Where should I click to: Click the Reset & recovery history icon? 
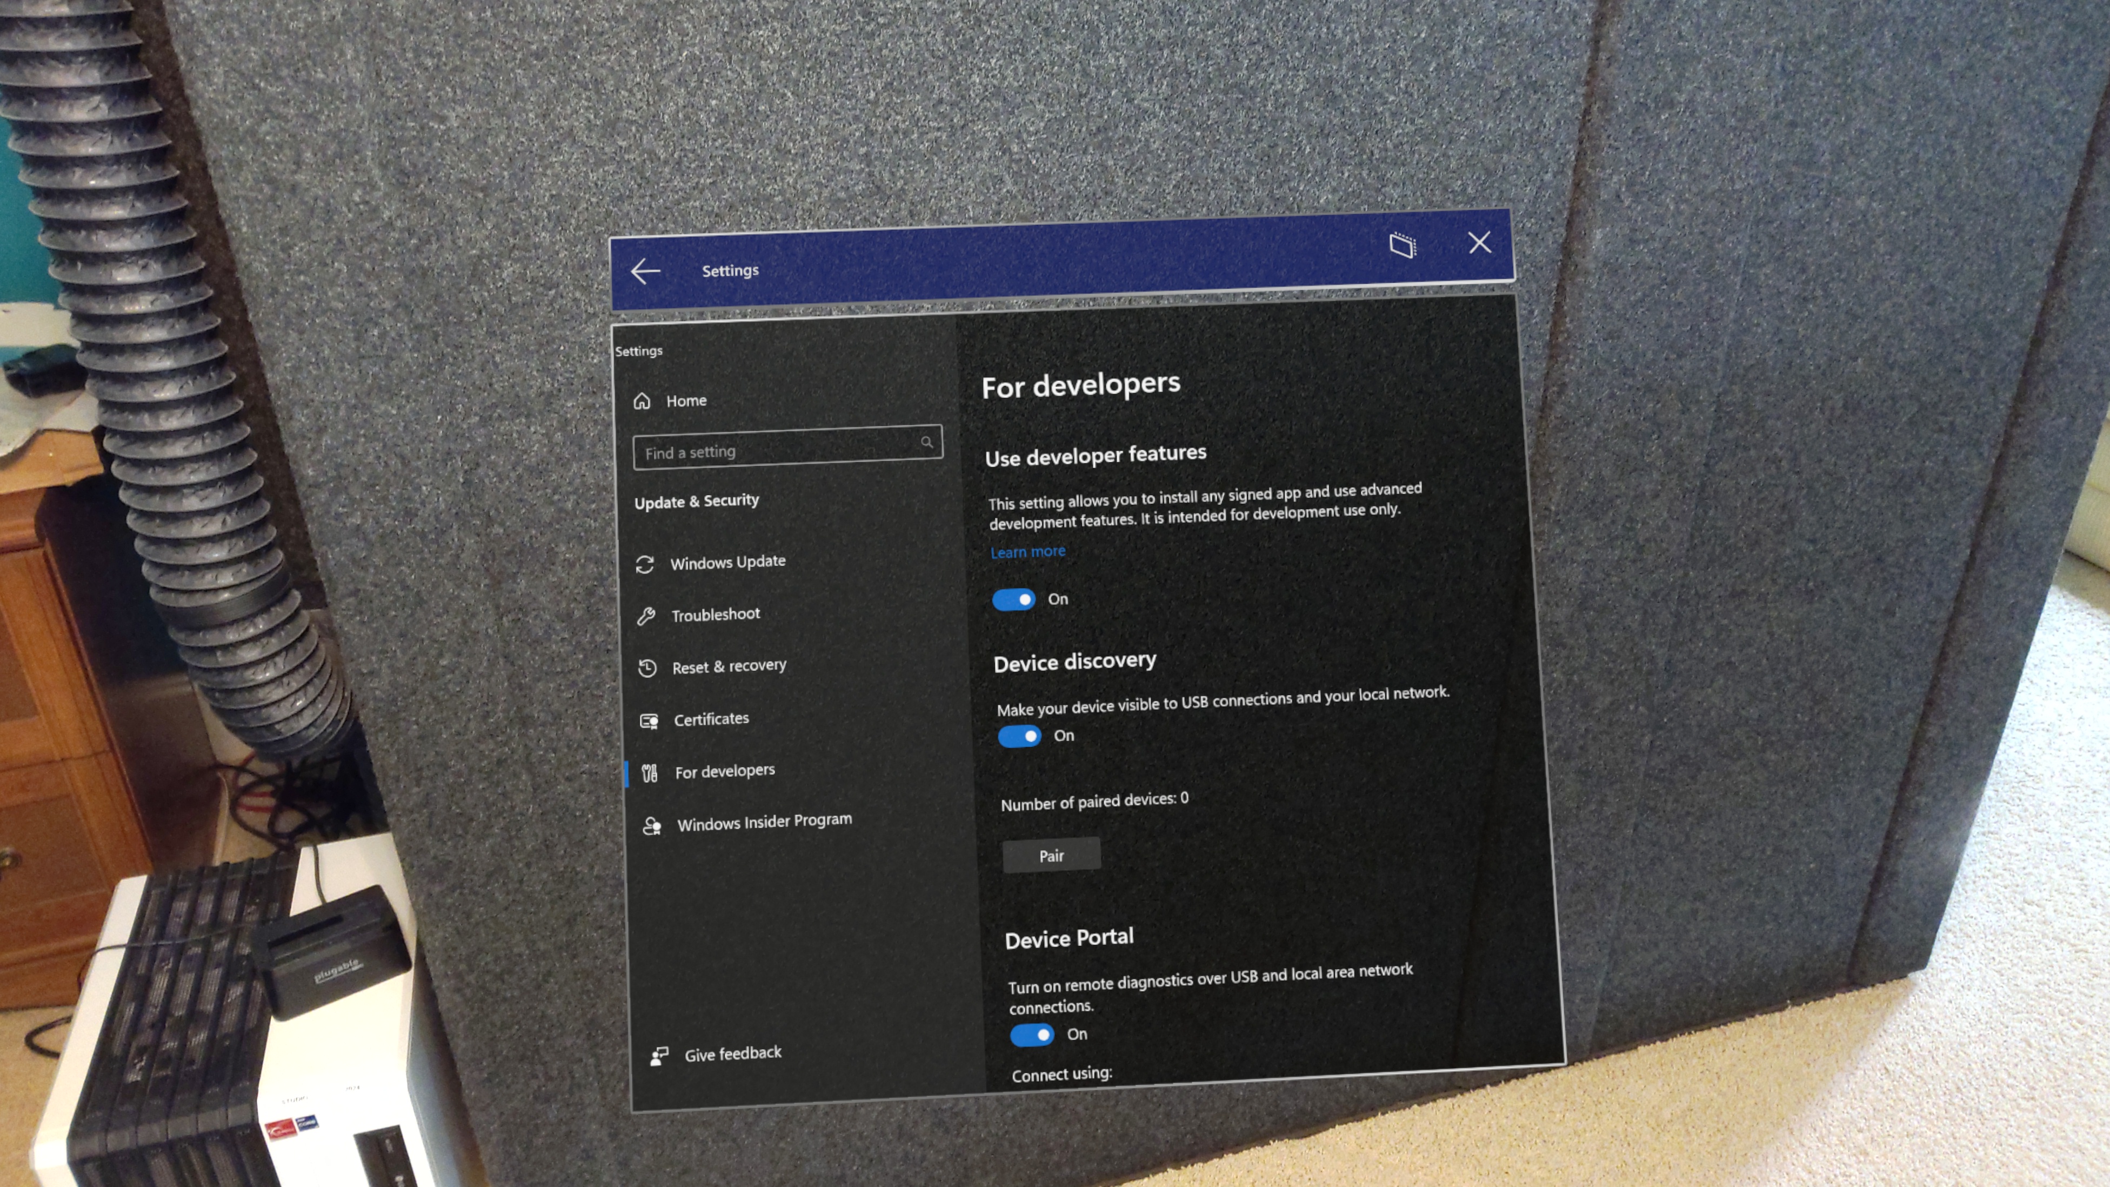point(647,668)
